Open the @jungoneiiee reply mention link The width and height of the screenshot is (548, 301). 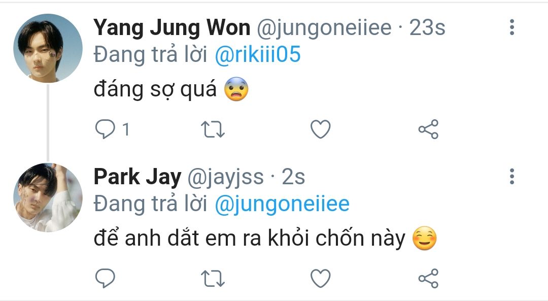pyautogui.click(x=282, y=204)
